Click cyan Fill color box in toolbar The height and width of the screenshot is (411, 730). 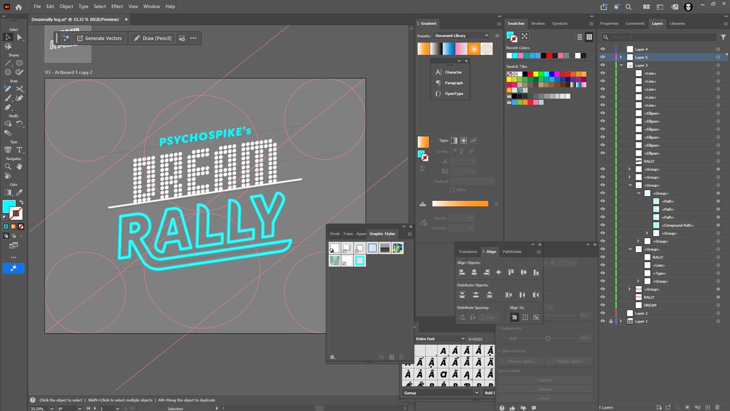(x=9, y=206)
